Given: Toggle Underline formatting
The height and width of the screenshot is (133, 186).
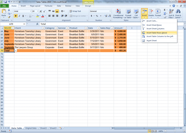Looking at the screenshot, I should point(23,16).
